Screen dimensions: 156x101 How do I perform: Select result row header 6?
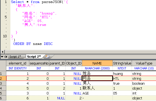(x=3, y=98)
